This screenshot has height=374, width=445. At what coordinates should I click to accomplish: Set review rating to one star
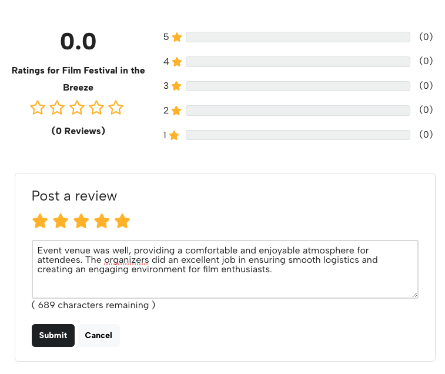(x=40, y=221)
